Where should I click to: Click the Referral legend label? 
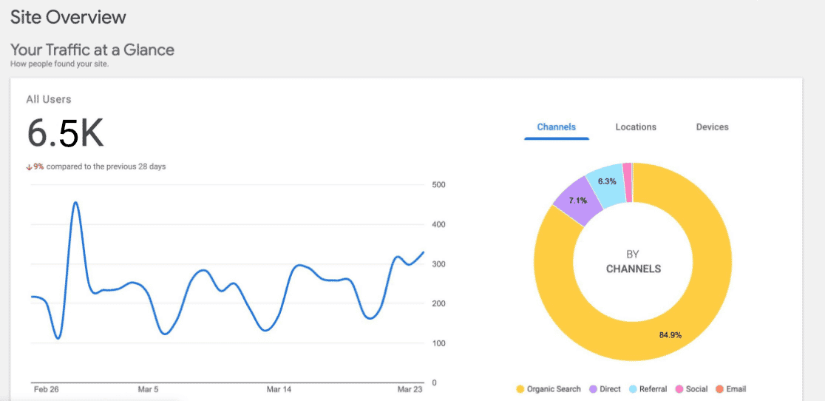point(653,389)
